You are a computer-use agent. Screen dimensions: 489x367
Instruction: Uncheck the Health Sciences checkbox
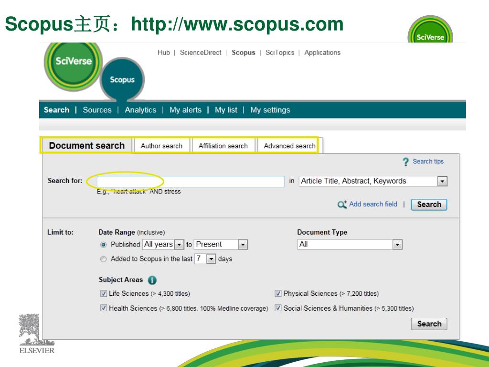coord(104,308)
